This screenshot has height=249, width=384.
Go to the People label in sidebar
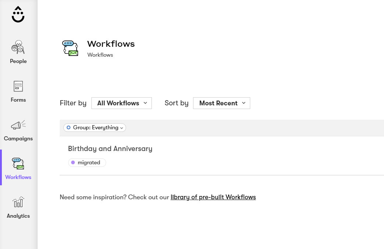pos(18,61)
